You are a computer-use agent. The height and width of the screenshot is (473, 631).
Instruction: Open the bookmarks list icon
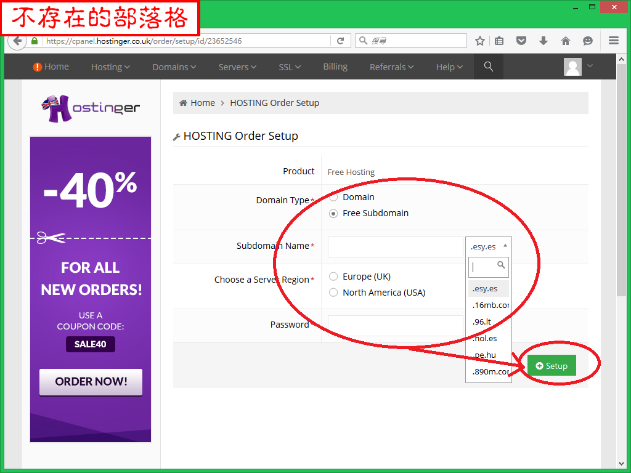click(499, 41)
